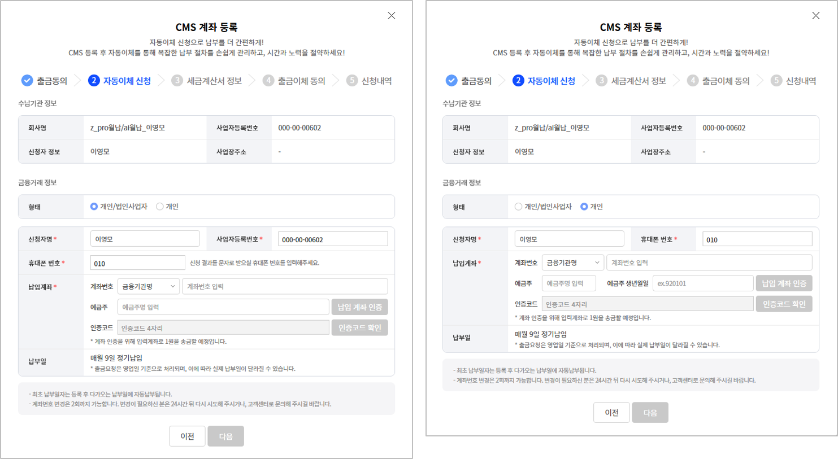The height and width of the screenshot is (459, 838).
Task: Click the 사업자등록번호 input field
Action: pos(333,239)
